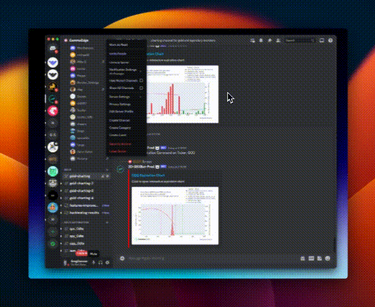Screen dimensions: 375x307
Task: Open Discord home Direct Messages icon
Action: pos(52,49)
